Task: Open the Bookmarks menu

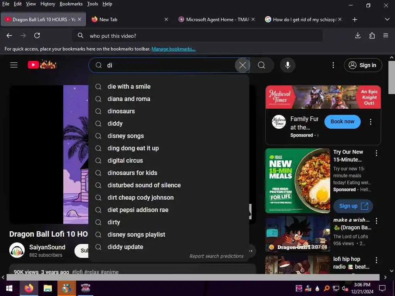Action: pos(71,4)
